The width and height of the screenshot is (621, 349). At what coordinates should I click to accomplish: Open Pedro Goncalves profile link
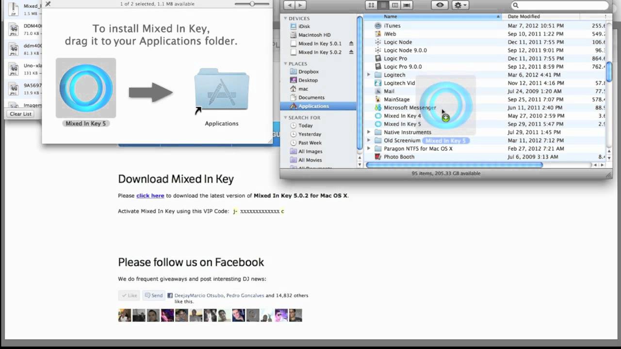coord(245,295)
